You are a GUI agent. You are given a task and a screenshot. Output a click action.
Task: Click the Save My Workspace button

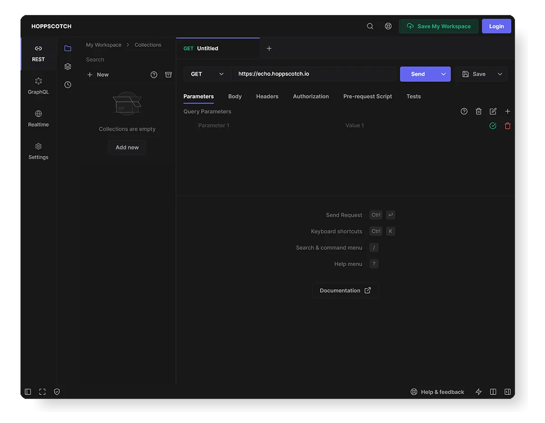(438, 26)
